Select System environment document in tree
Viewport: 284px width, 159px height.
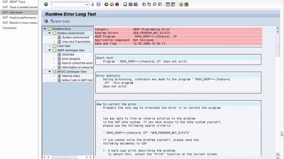(75, 37)
